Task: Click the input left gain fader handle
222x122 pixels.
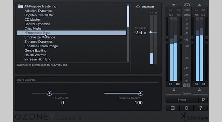Action: point(167,40)
